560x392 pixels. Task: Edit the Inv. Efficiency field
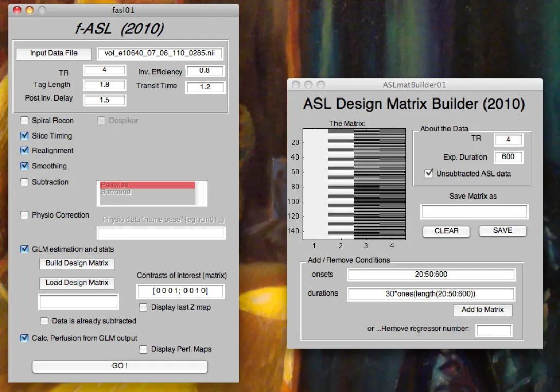click(x=204, y=71)
